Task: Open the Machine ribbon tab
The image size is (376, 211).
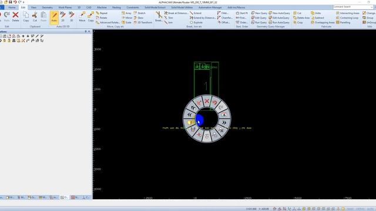Action: tap(102, 8)
